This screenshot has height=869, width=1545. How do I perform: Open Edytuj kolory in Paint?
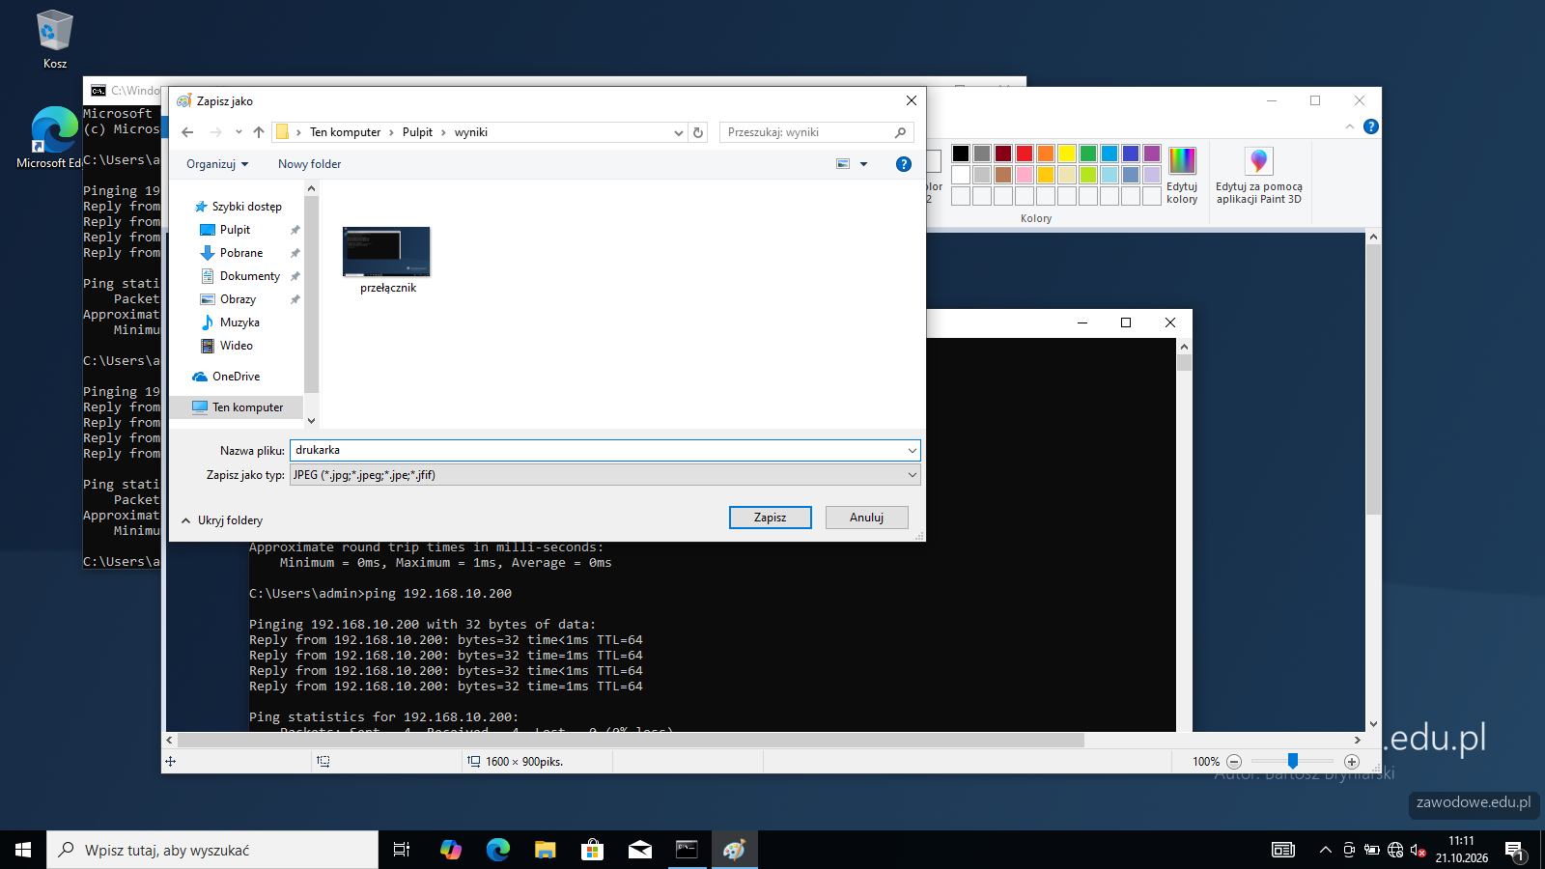1182,174
